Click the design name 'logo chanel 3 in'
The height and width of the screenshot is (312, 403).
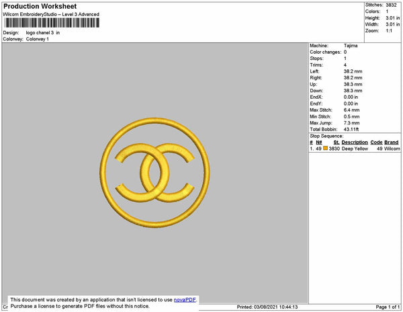tap(43, 33)
